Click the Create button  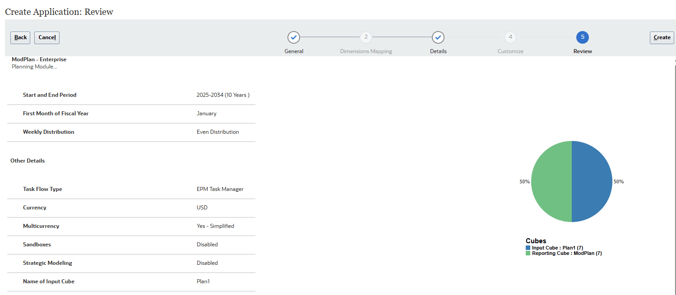(662, 37)
